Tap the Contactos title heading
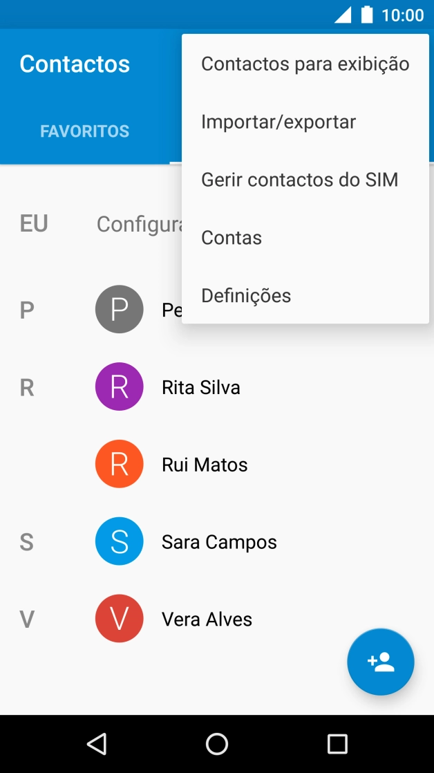The height and width of the screenshot is (773, 434). tap(74, 63)
